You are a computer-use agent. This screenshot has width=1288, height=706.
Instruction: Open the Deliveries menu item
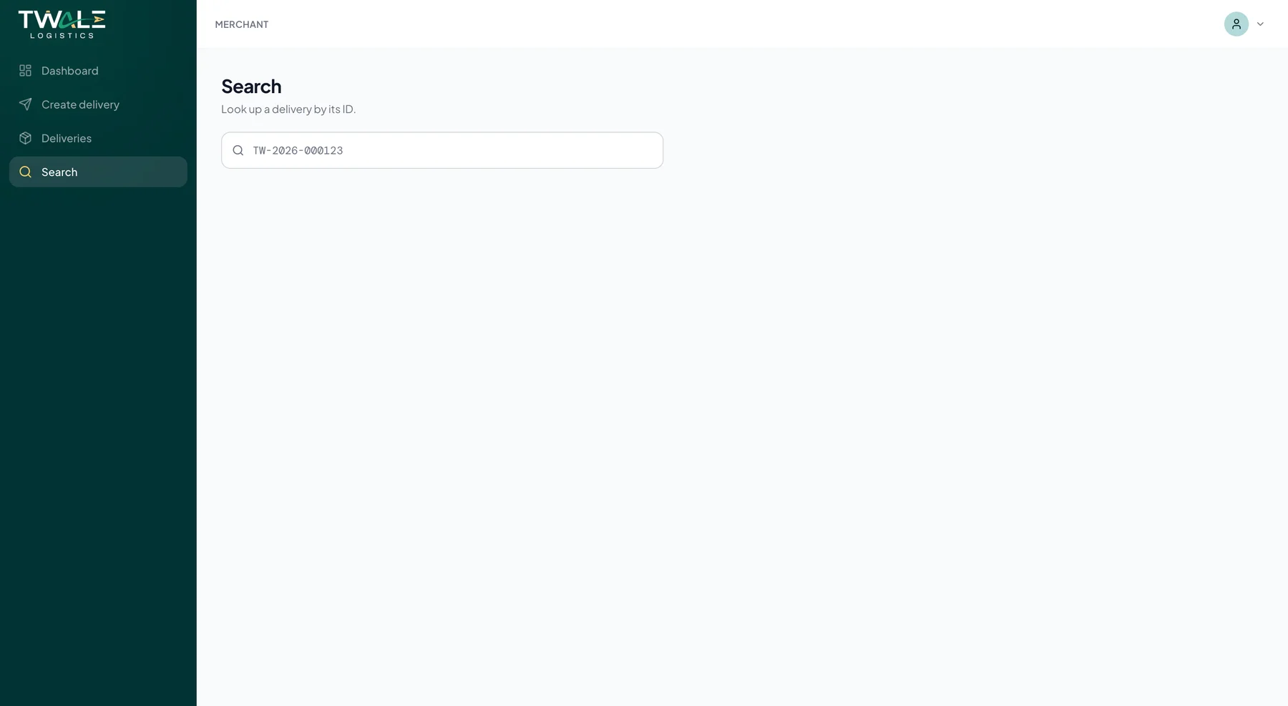tap(98, 138)
